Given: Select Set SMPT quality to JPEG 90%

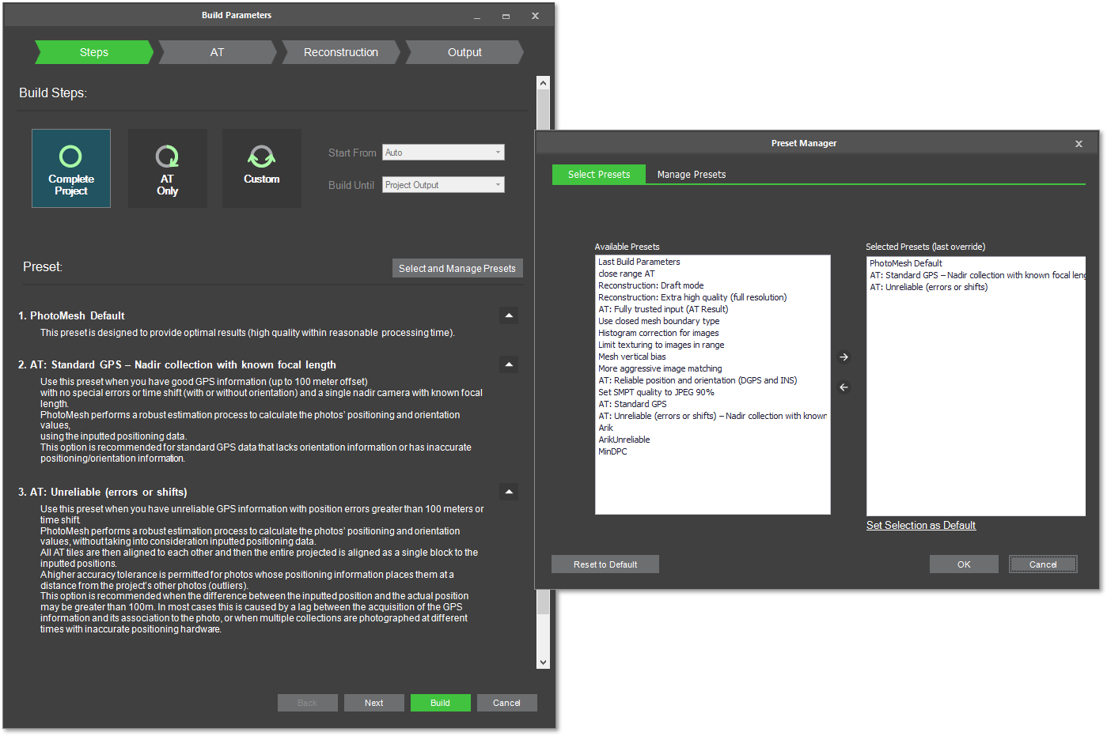Looking at the screenshot, I should coord(656,392).
